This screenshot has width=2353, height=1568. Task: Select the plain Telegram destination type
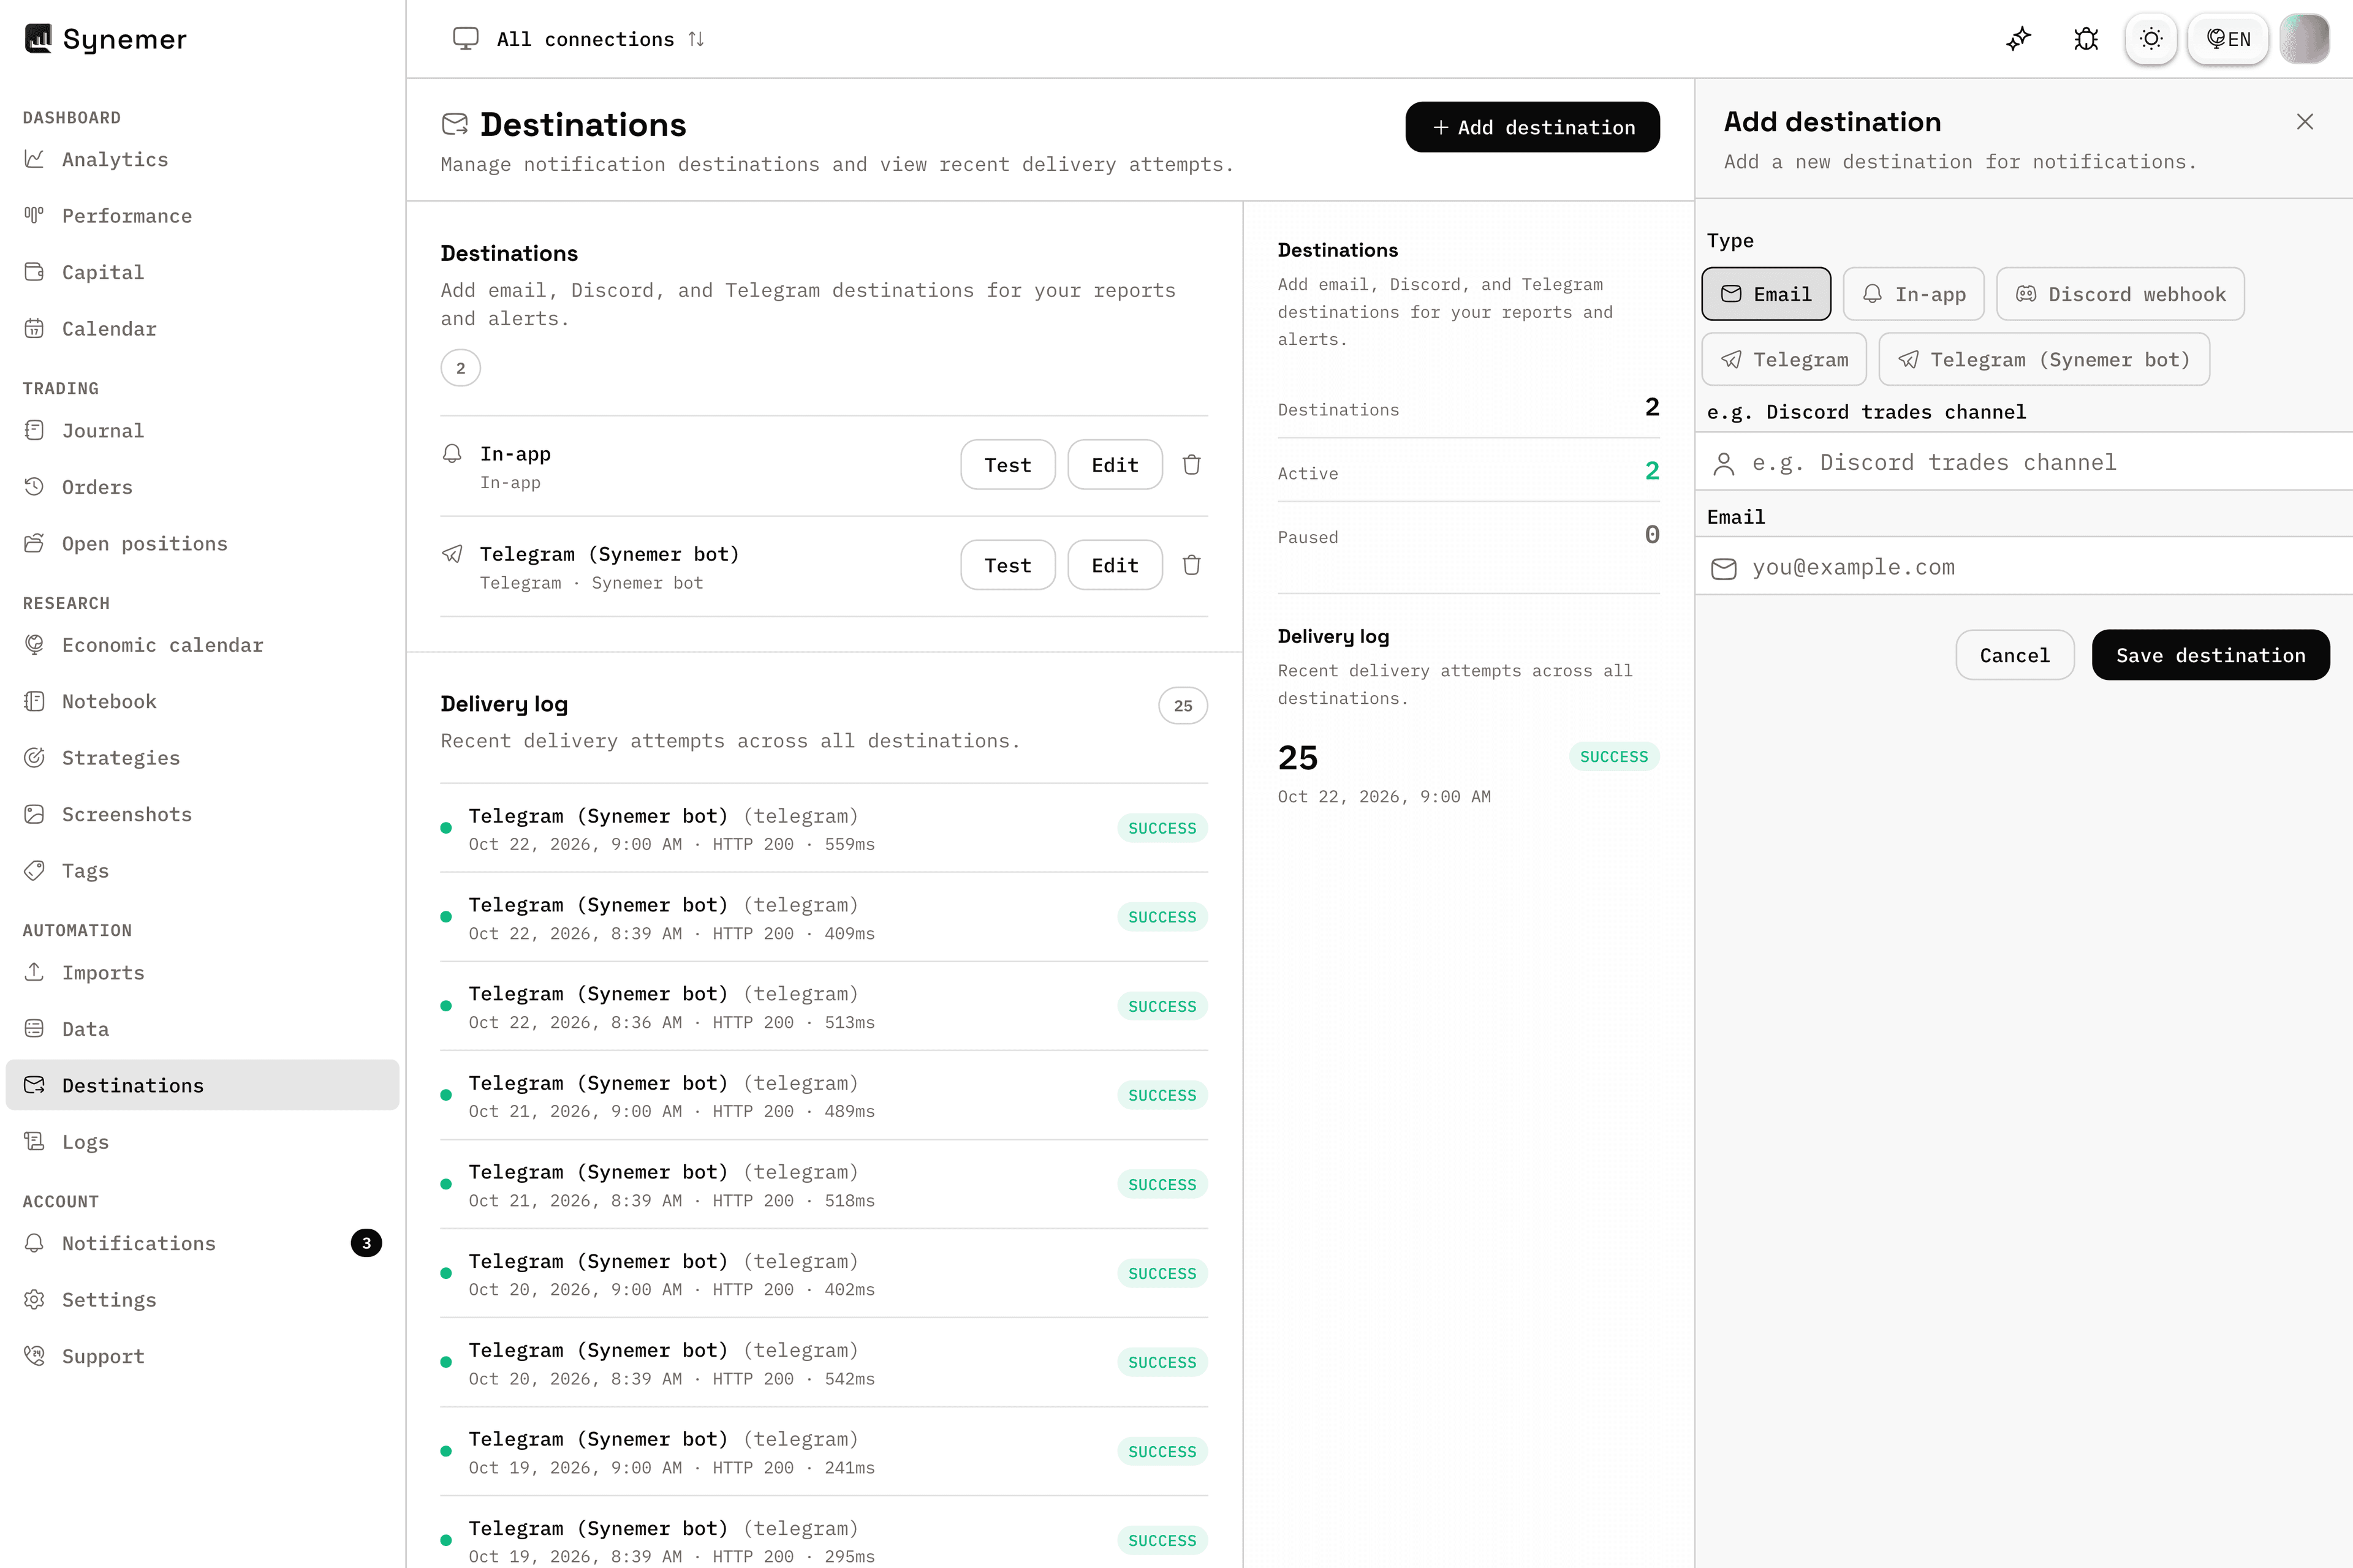1784,359
